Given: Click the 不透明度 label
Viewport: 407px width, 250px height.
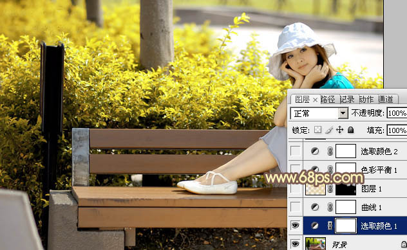Looking at the screenshot, I should (368, 113).
